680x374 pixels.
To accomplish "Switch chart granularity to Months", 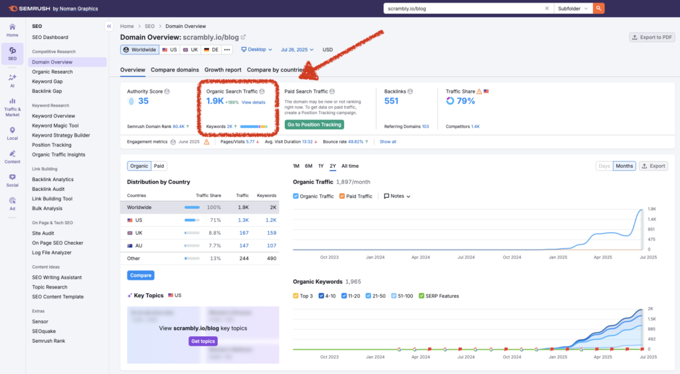I will 624,166.
